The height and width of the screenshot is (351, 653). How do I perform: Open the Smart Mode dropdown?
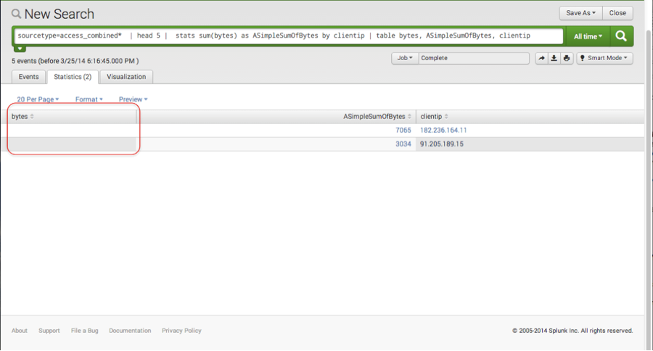pyautogui.click(x=604, y=58)
